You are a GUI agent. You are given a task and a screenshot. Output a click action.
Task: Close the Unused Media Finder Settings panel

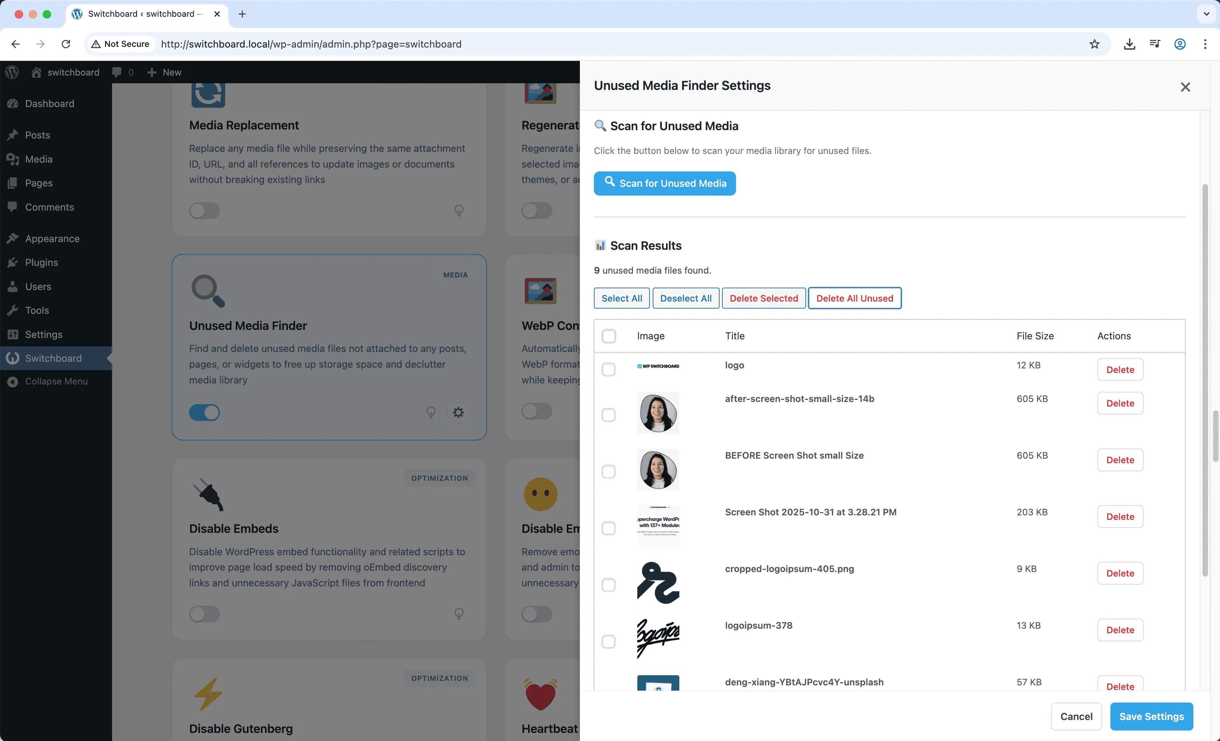pos(1185,87)
